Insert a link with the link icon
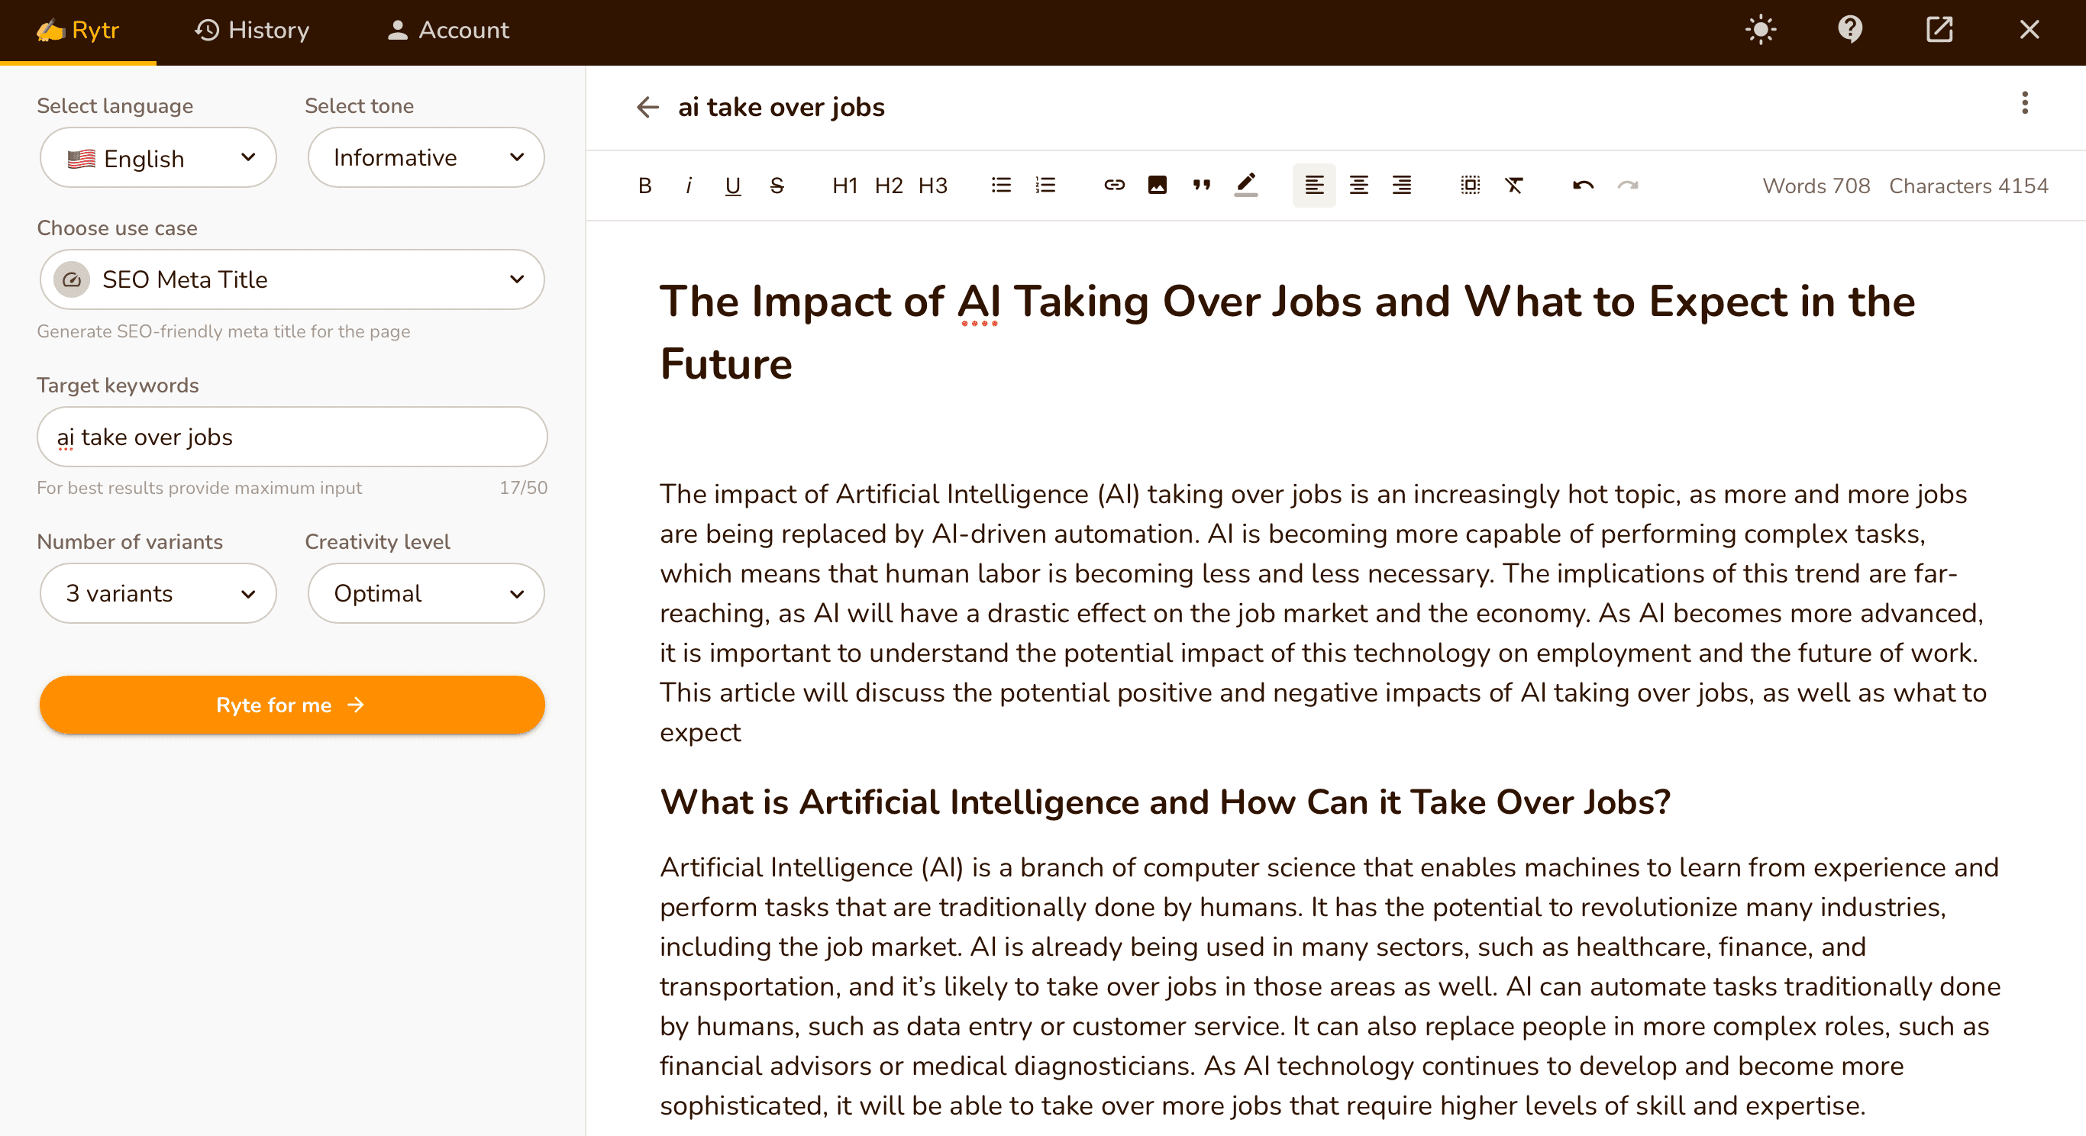This screenshot has height=1136, width=2086. click(x=1114, y=186)
